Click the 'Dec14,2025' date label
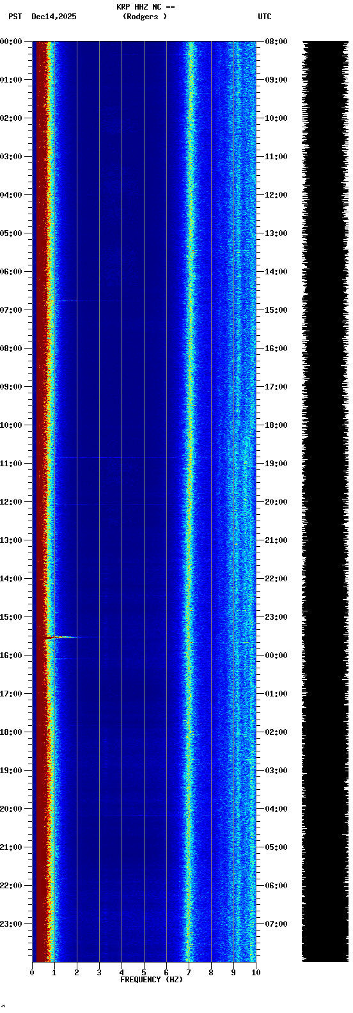The width and height of the screenshot is (353, 1013). (x=54, y=17)
